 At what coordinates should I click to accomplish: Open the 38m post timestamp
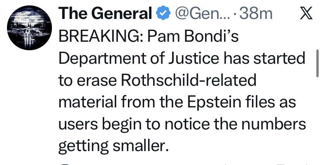(256, 14)
